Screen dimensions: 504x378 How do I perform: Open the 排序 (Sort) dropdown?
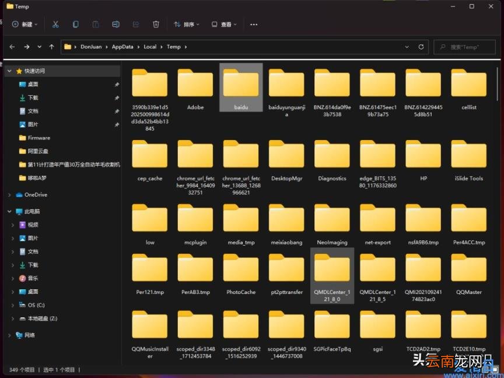(187, 24)
